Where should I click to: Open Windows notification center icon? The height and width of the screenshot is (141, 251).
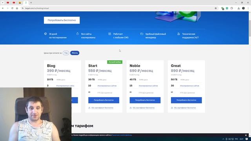coord(247,139)
